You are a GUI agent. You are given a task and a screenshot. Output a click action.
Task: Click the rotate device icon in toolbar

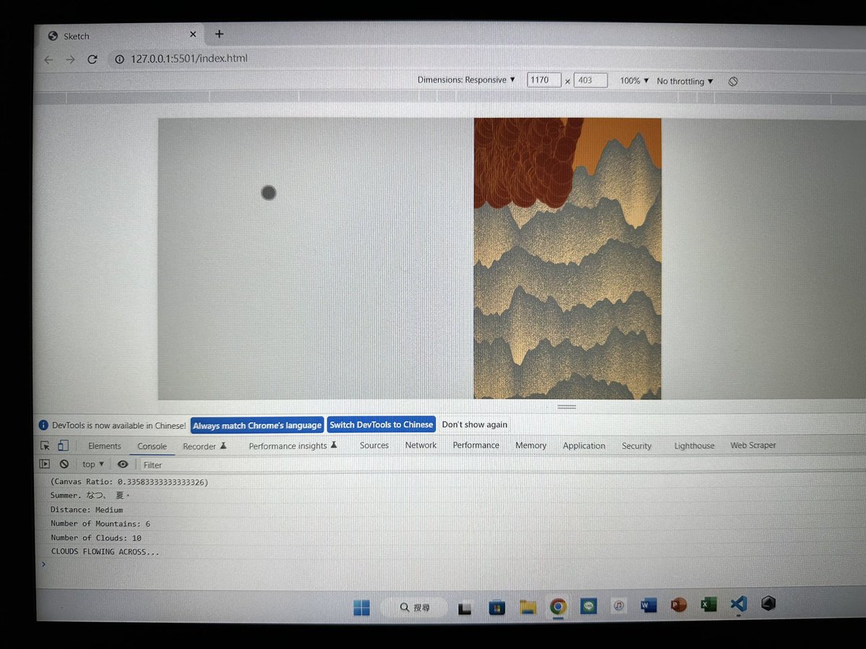(733, 81)
